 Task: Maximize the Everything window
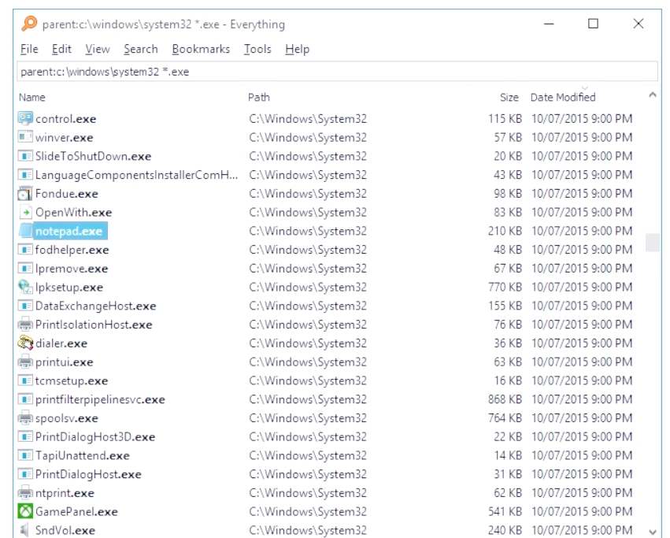pyautogui.click(x=593, y=24)
